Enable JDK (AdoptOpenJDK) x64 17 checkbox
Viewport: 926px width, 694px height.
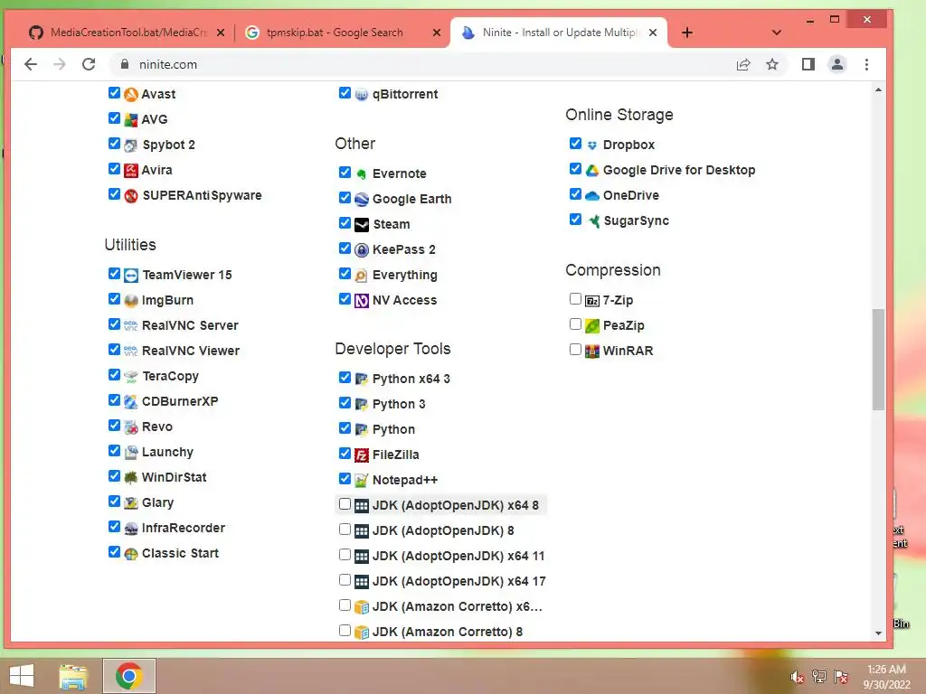coord(345,580)
